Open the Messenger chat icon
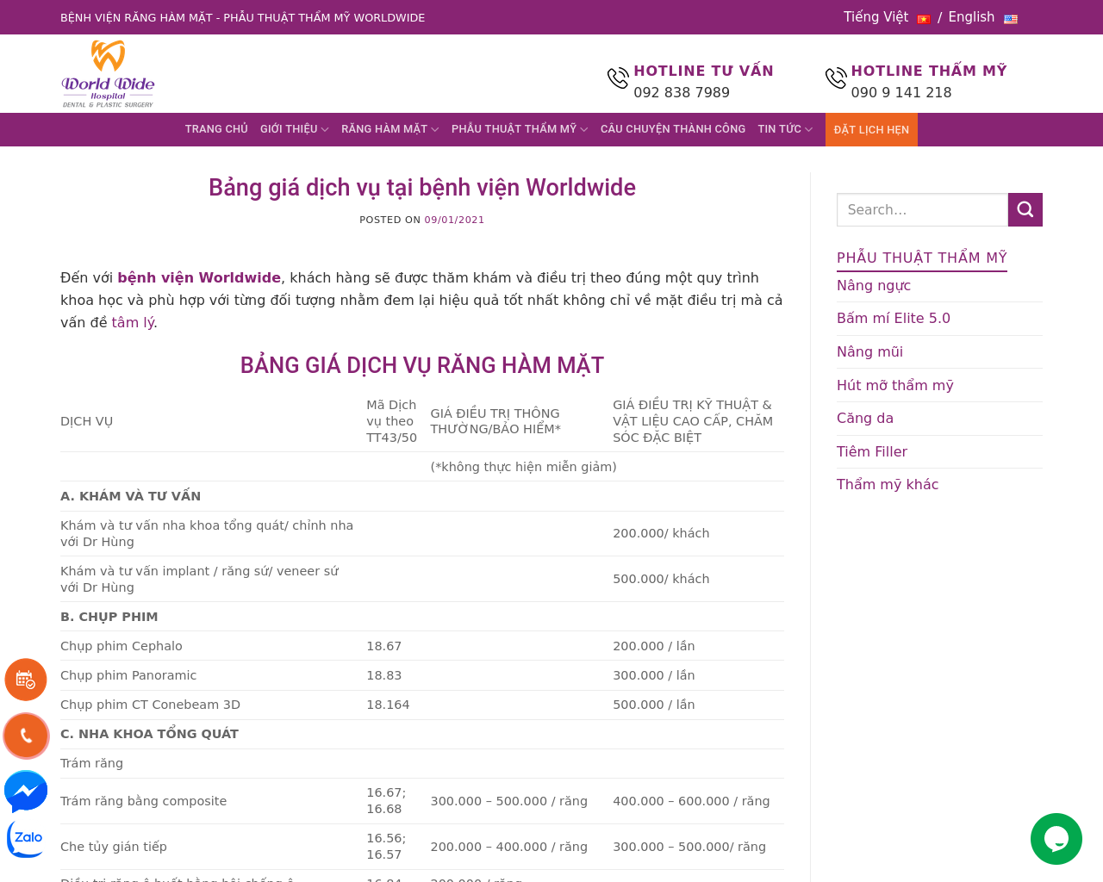This screenshot has width=1103, height=882. [x=26, y=790]
